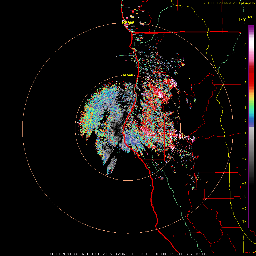Click the TH threshold label on scale
The image size is (256, 256).
tap(244, 222)
